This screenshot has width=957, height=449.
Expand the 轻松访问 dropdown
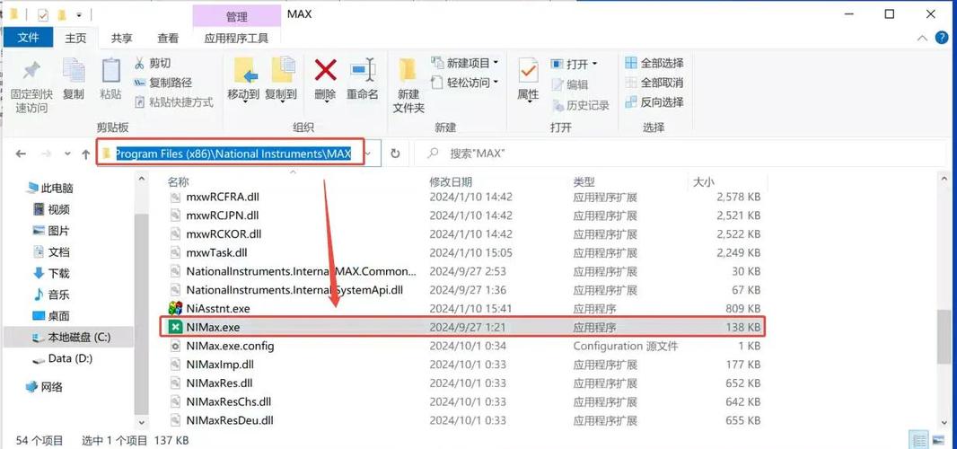coord(496,82)
